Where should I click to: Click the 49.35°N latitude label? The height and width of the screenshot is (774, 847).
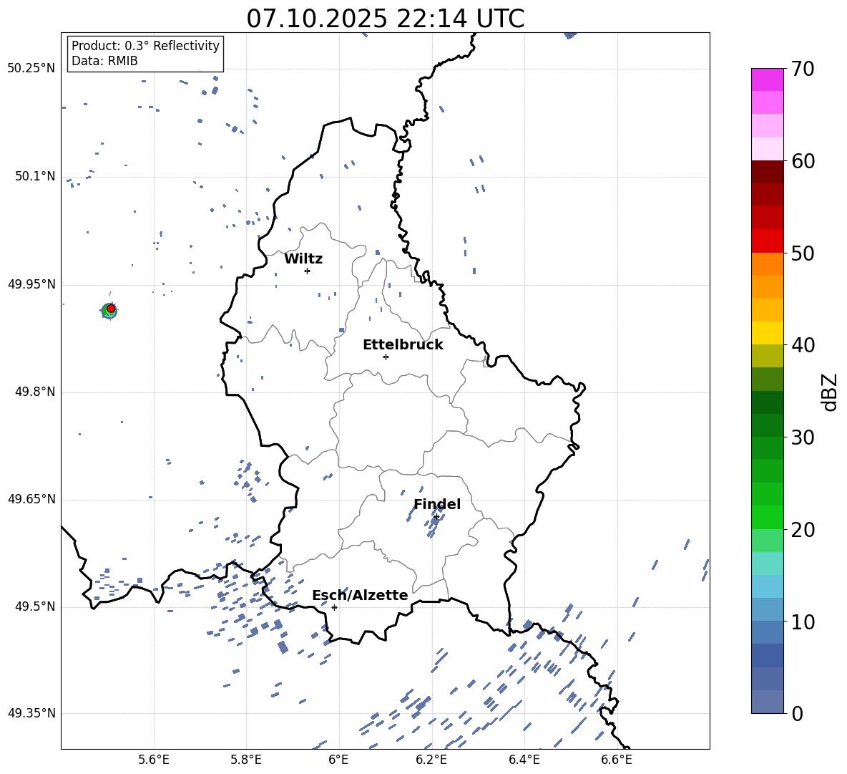[x=31, y=713]
